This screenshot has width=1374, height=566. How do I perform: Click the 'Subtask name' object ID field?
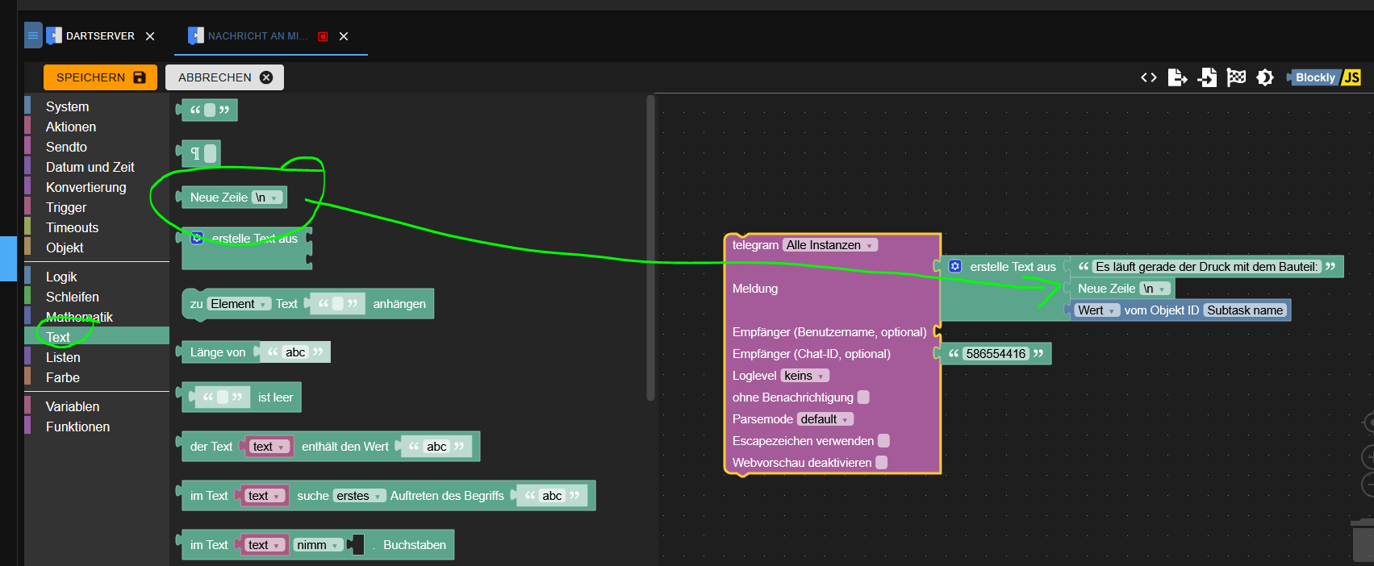1245,310
